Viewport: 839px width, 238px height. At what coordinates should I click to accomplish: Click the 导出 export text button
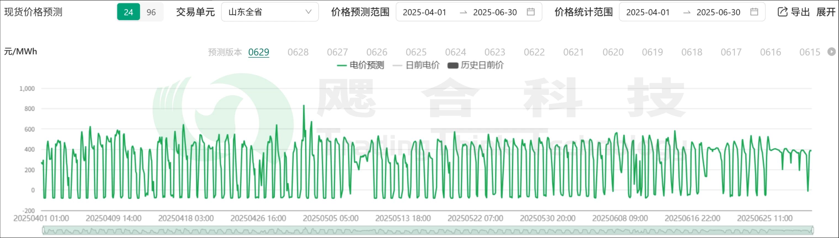pyautogui.click(x=800, y=12)
